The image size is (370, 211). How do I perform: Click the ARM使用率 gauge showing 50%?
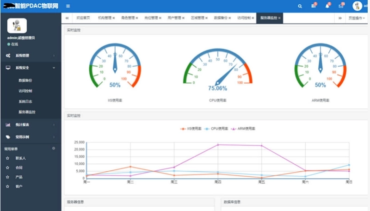click(320, 66)
